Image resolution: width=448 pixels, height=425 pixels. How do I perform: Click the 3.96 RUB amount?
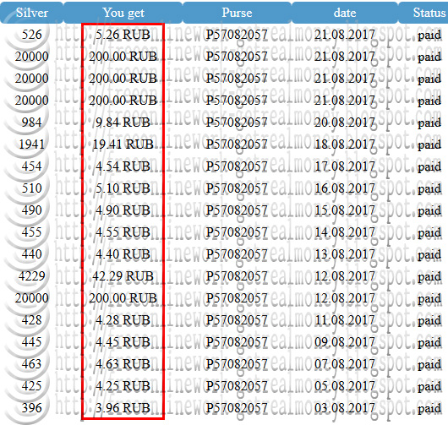pyautogui.click(x=123, y=408)
